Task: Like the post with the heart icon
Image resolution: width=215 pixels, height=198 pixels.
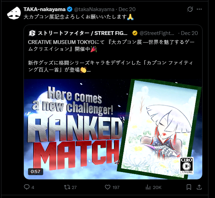Action: point(107,187)
